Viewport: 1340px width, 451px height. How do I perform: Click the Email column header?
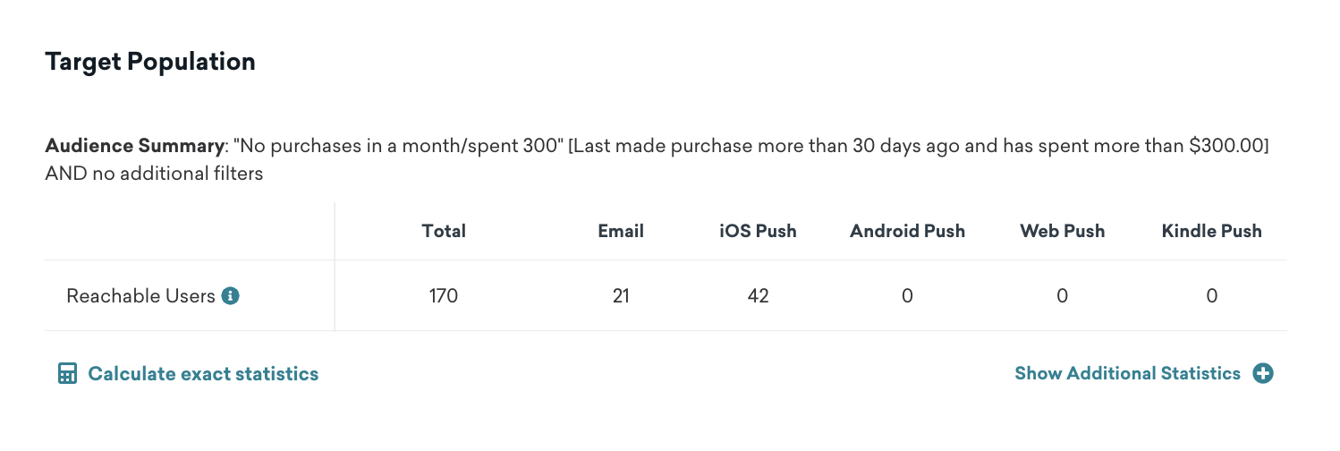(x=621, y=231)
